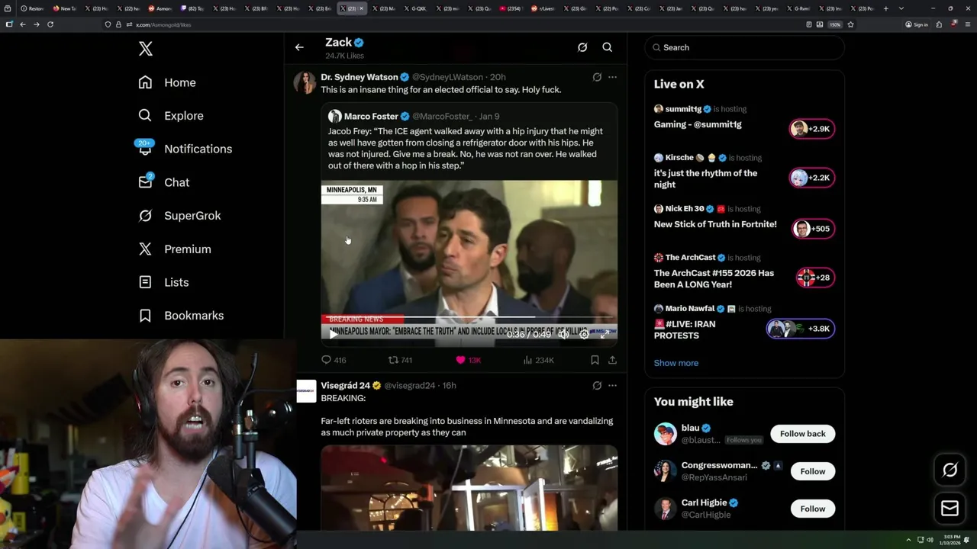Click Follow back for blau
977x549 pixels.
tap(802, 434)
